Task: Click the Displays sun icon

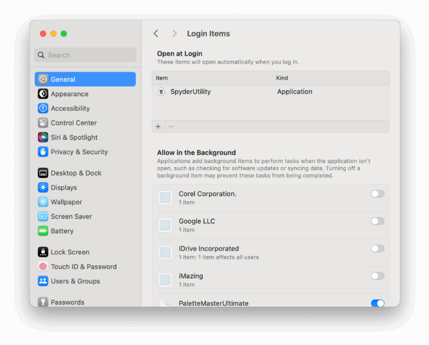Action: tap(43, 188)
